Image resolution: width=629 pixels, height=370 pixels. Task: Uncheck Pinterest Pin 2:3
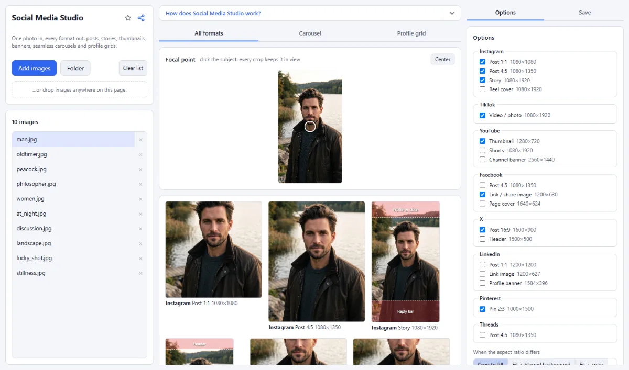482,309
